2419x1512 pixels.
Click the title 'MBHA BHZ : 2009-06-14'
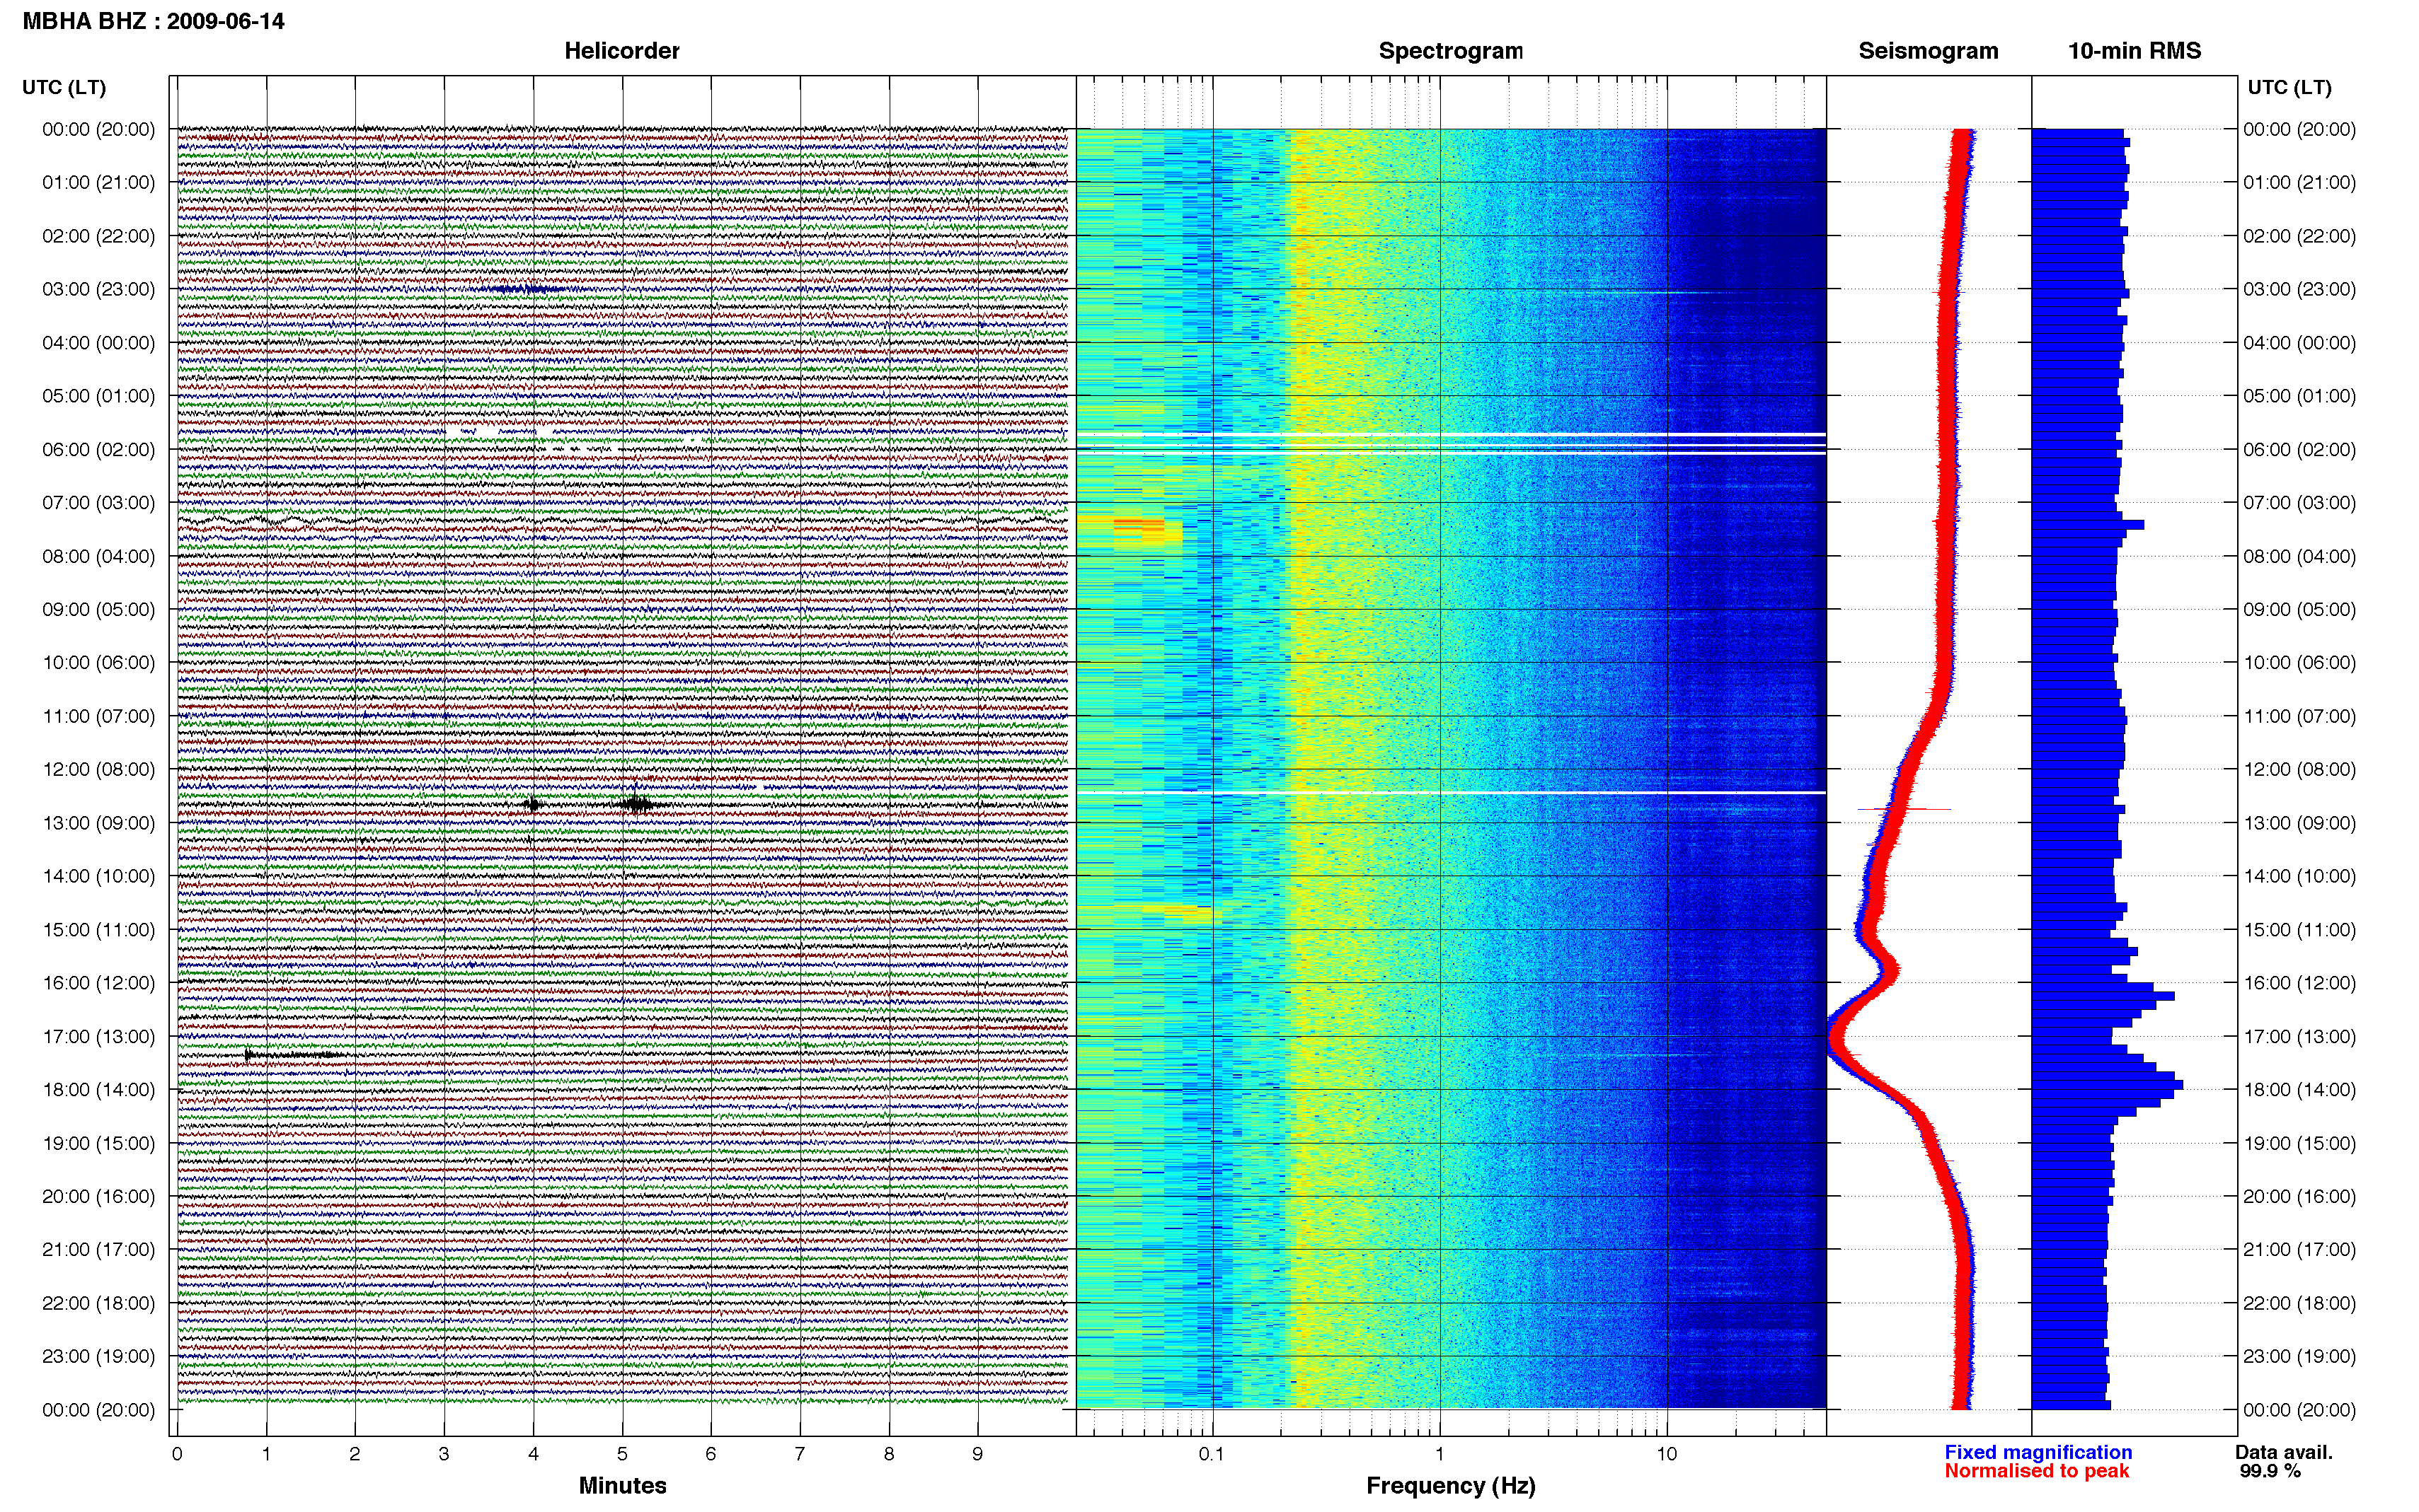coord(153,21)
